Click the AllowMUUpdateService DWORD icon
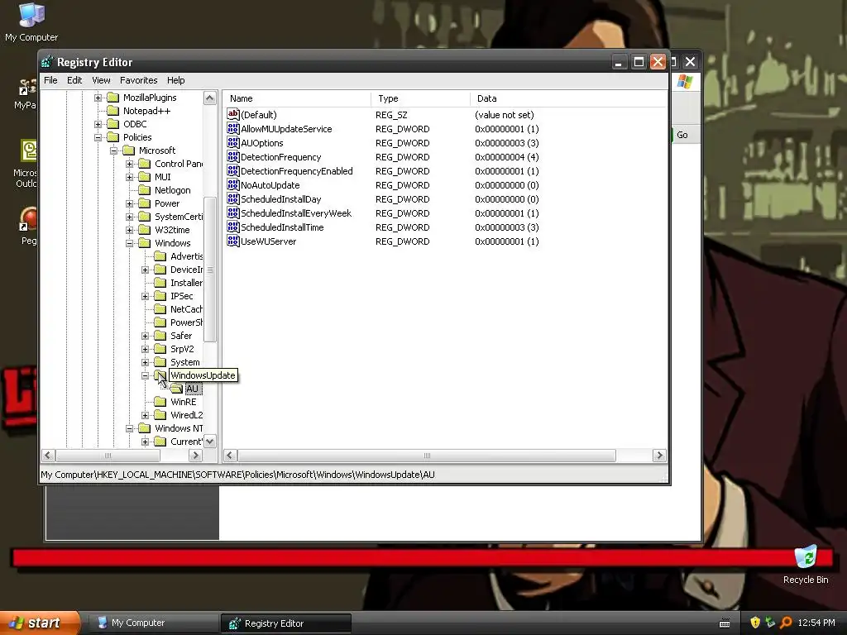Viewport: 847px width, 635px height. tap(232, 128)
